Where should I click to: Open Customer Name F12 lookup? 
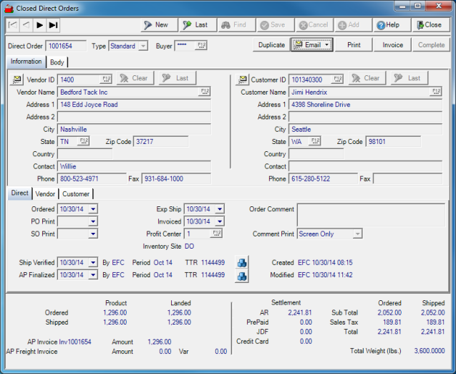click(436, 92)
